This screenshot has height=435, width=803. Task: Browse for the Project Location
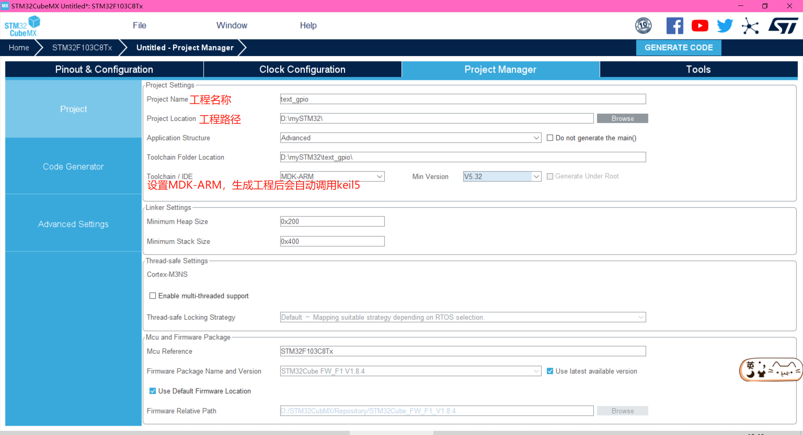click(622, 118)
